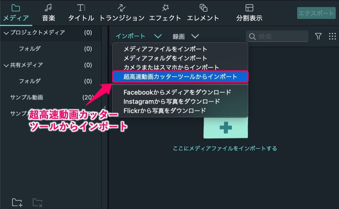Image resolution: width=339 pixels, height=209 pixels.
Task: Click the ここにメディアファイルをインポートする link
Action: (225, 148)
